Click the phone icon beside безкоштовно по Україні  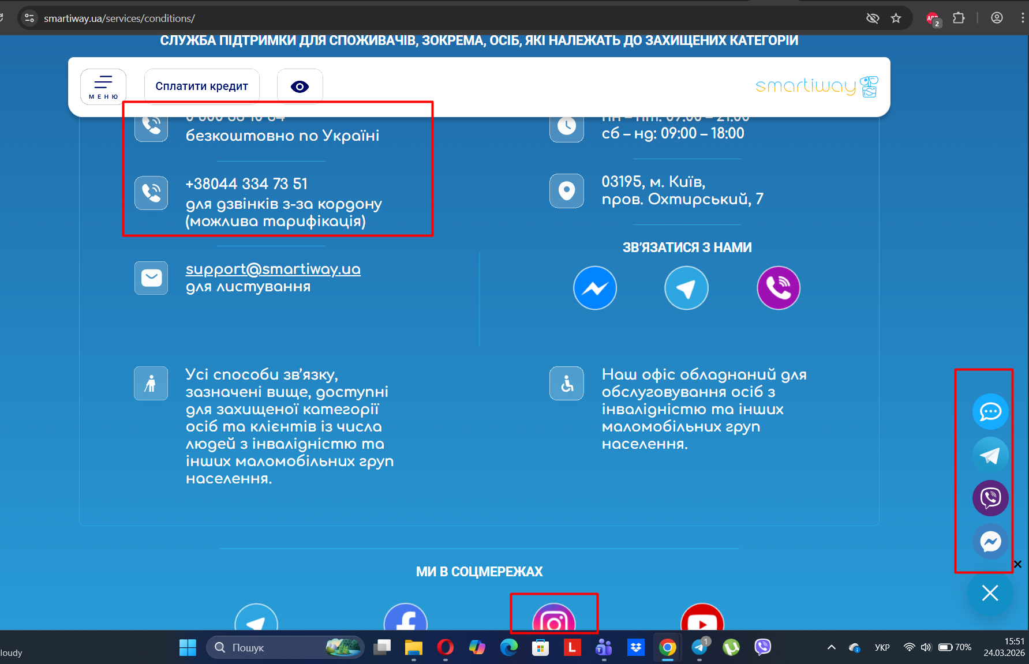tap(151, 126)
